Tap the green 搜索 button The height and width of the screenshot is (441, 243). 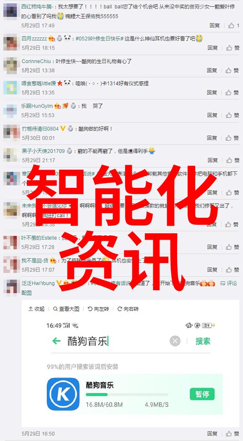pos(203,341)
